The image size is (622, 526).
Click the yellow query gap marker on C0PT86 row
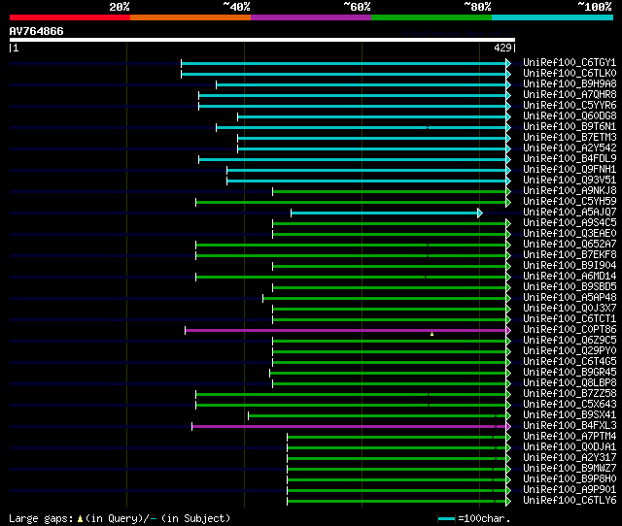pyautogui.click(x=432, y=334)
